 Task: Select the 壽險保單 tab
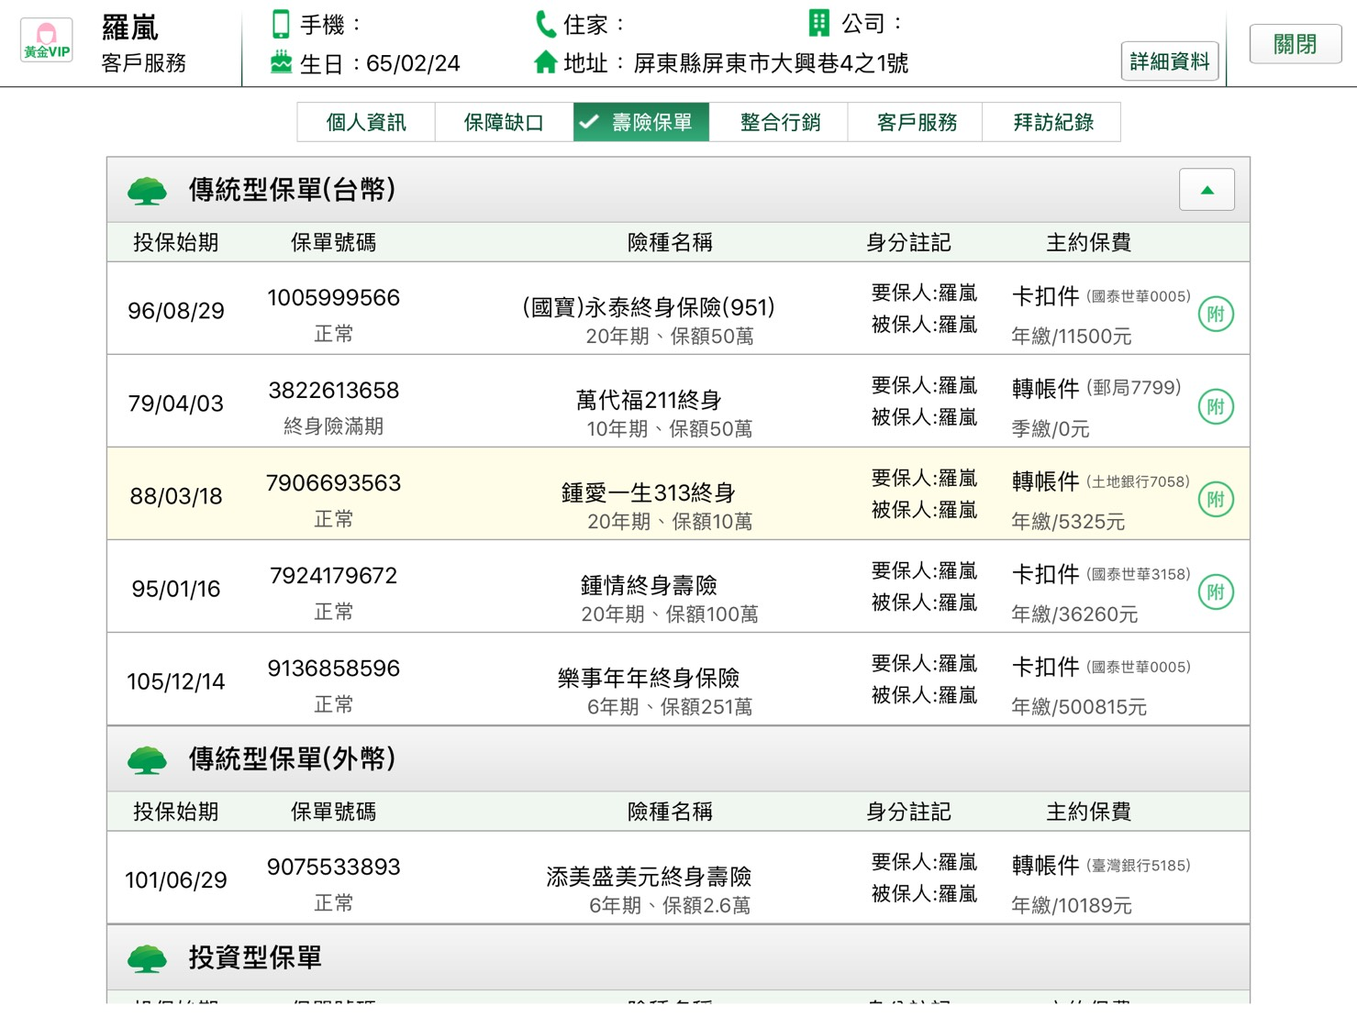pos(641,122)
